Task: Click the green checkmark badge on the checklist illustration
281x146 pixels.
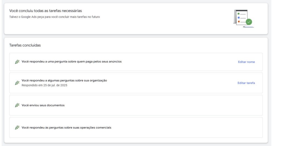Action: point(249,22)
